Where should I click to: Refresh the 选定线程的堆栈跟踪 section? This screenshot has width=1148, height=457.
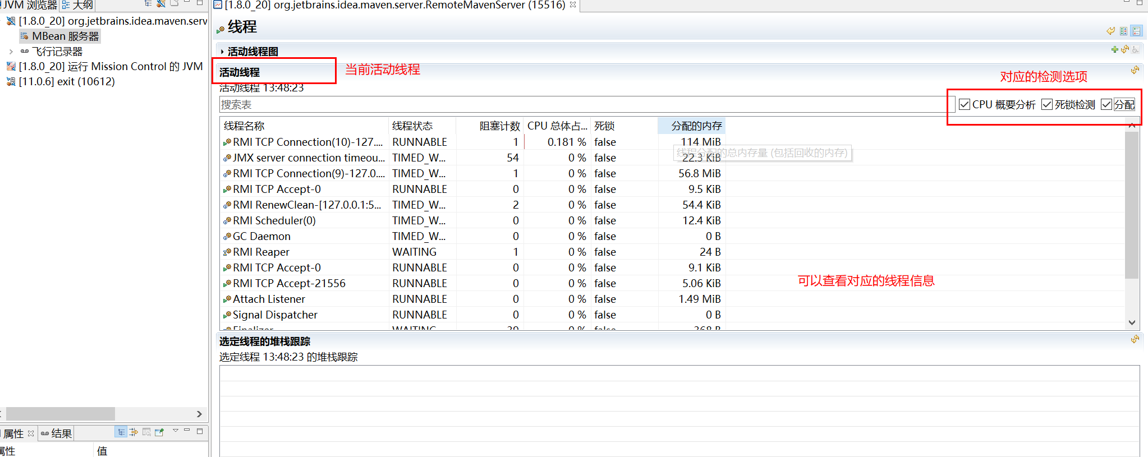[1135, 339]
